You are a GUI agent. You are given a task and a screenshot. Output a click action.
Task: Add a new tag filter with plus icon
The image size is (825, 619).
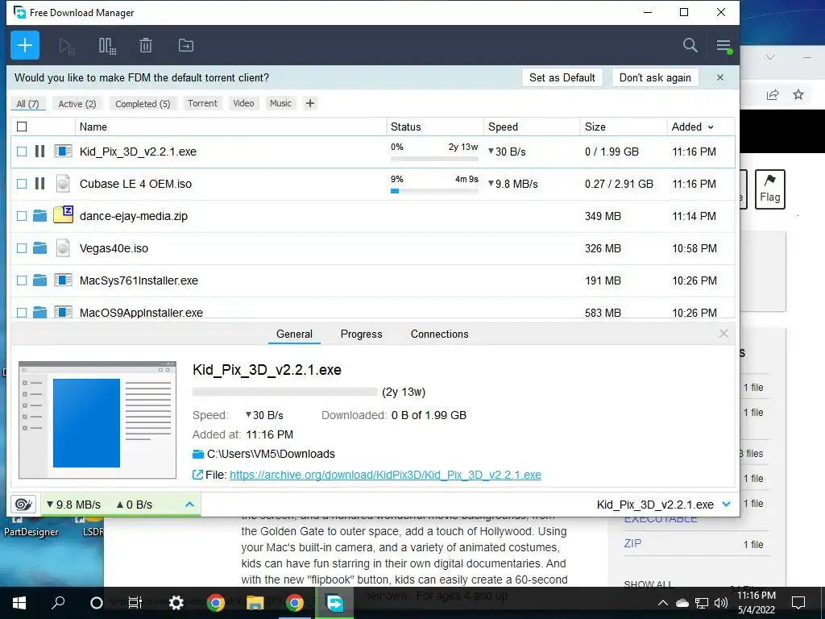[x=310, y=103]
